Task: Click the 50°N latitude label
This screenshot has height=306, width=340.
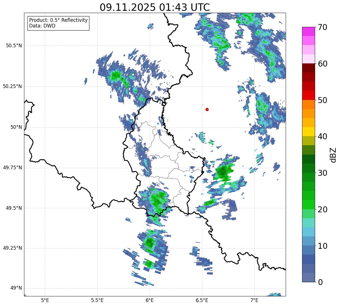Action: click(16, 127)
